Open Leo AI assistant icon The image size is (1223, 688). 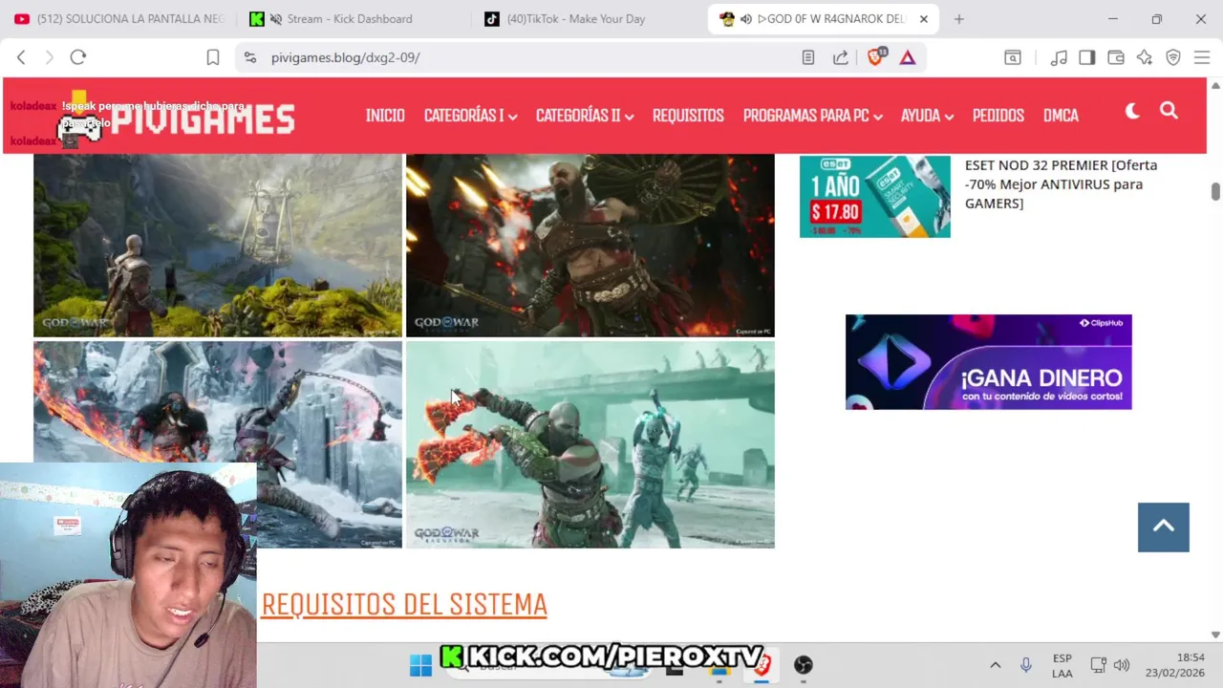coord(1145,57)
